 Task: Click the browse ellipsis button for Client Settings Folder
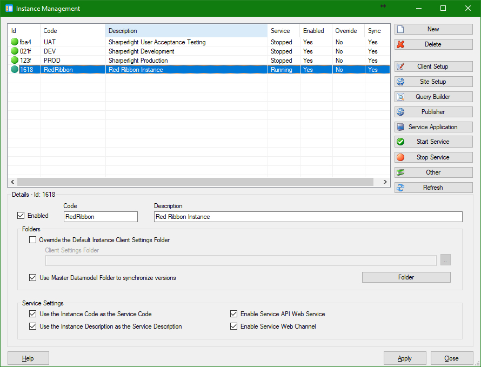[445, 260]
